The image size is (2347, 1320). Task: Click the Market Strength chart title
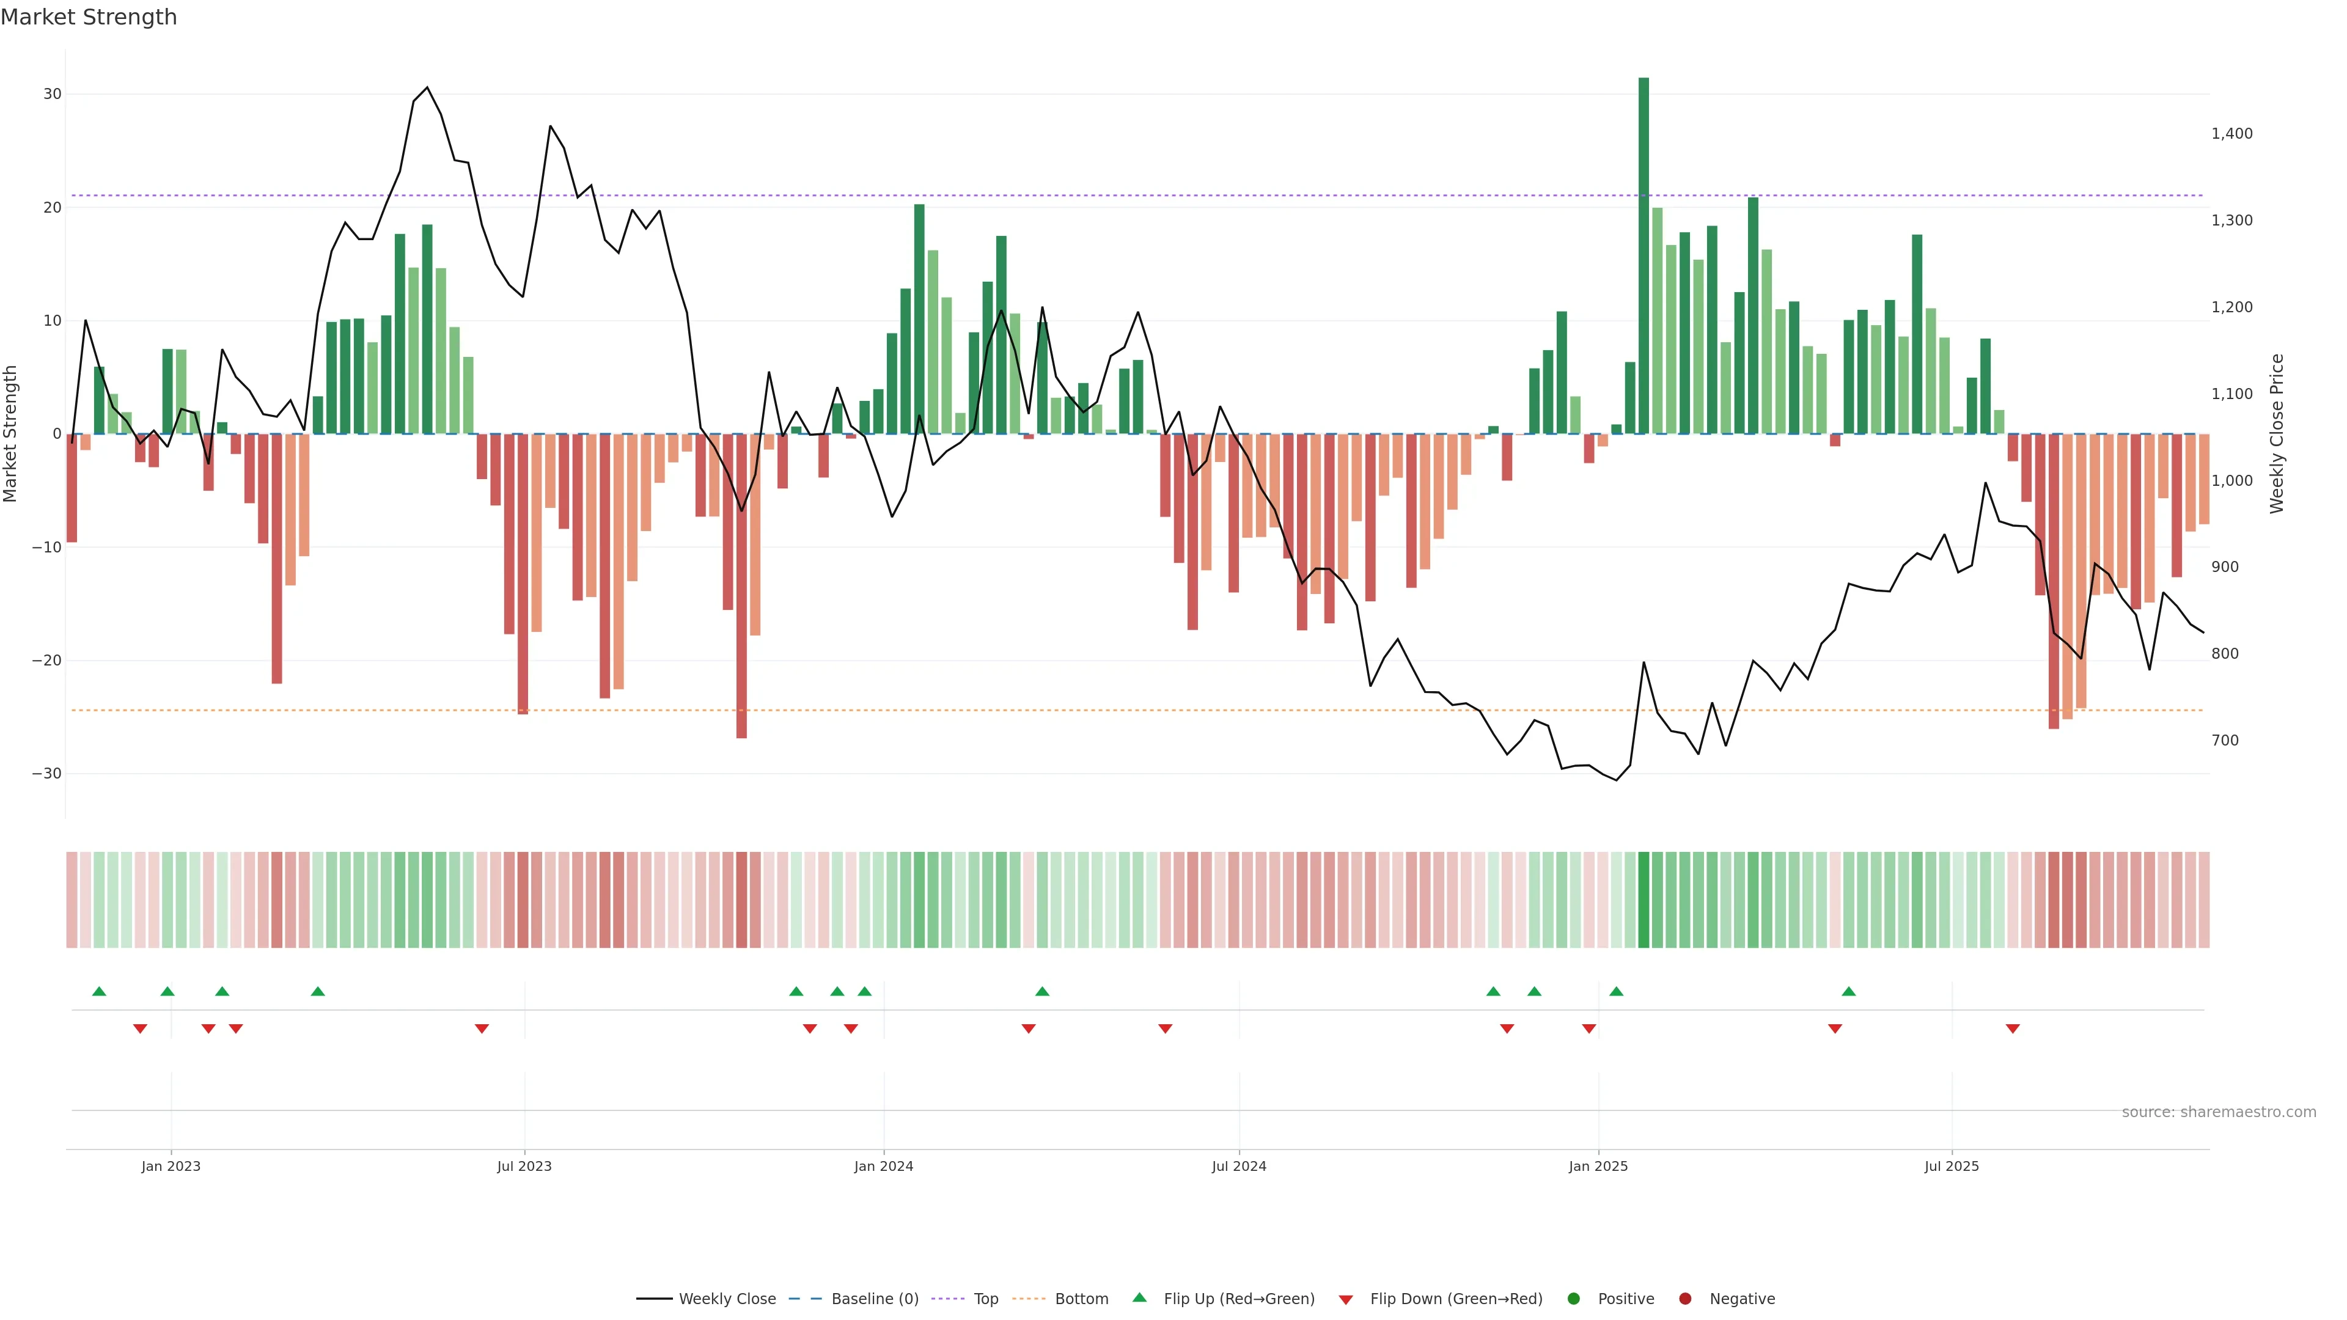[x=89, y=17]
